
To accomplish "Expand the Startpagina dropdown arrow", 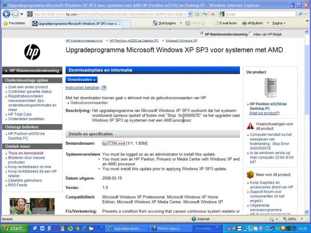I will point(181,23).
